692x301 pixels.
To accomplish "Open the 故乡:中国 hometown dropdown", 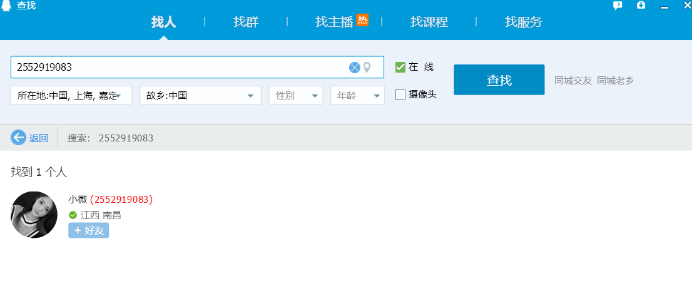I will 200,95.
